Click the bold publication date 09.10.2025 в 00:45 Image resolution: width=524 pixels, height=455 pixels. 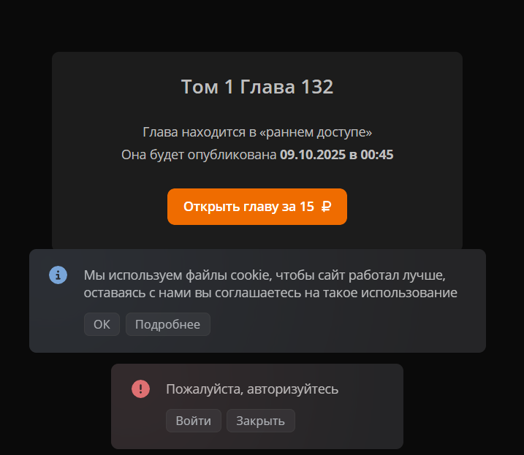click(x=336, y=155)
